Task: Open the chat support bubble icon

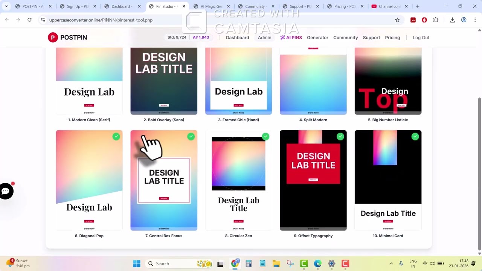Action: click(x=6, y=191)
